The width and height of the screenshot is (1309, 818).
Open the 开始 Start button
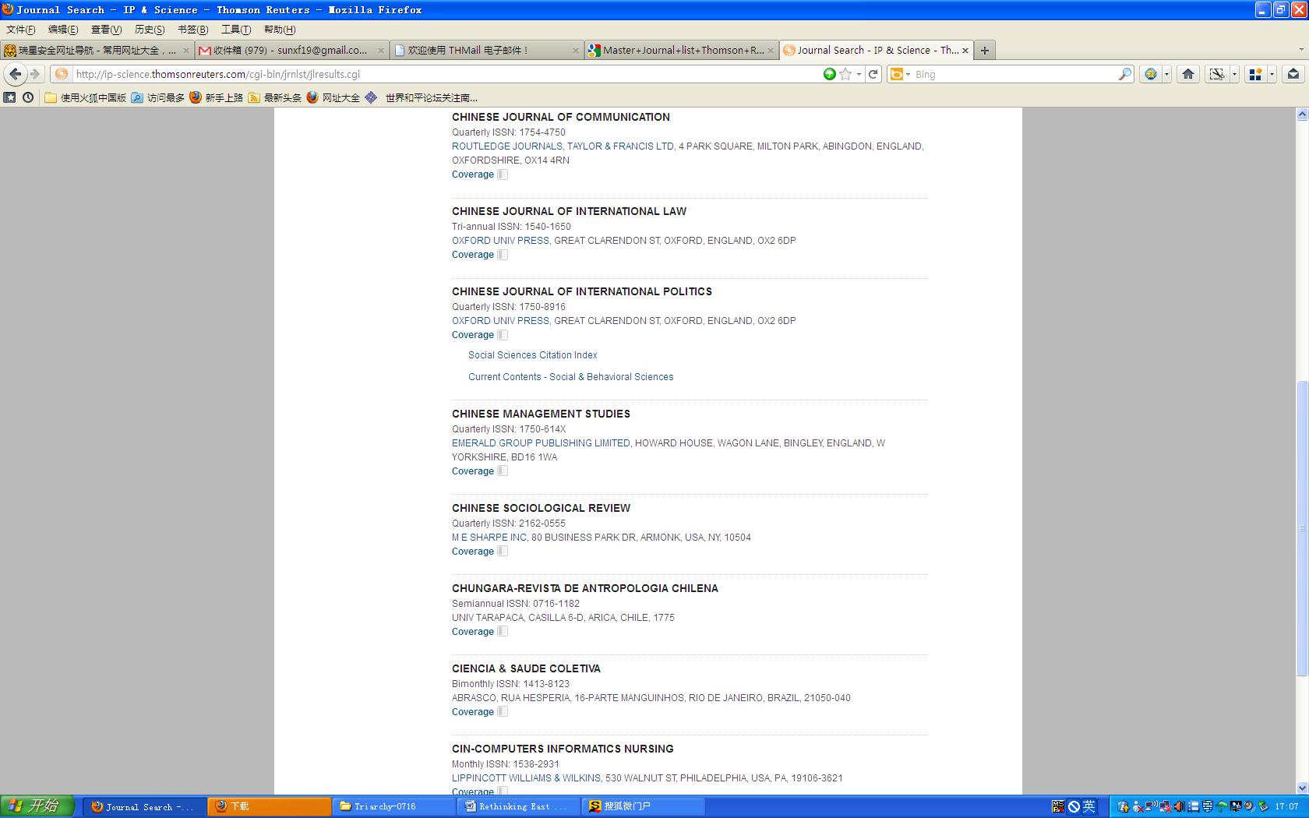pos(37,806)
